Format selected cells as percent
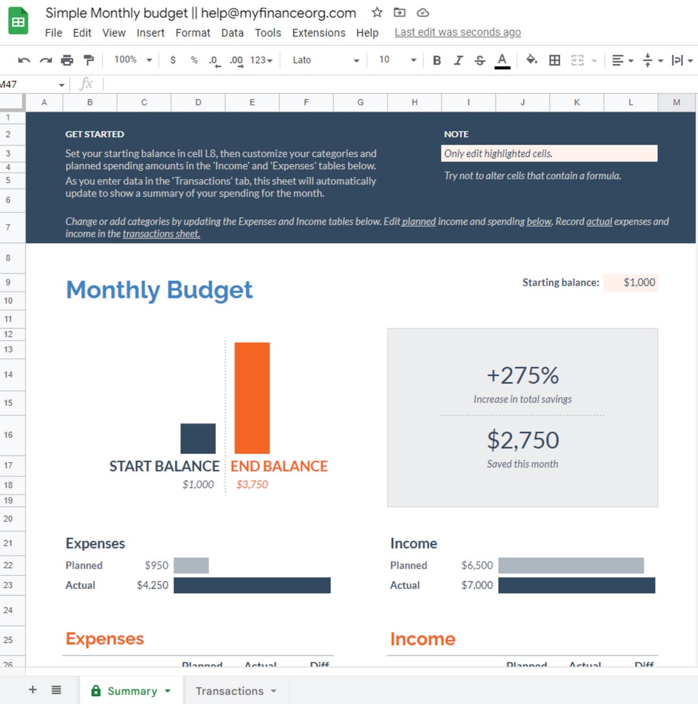The image size is (698, 704). [194, 59]
